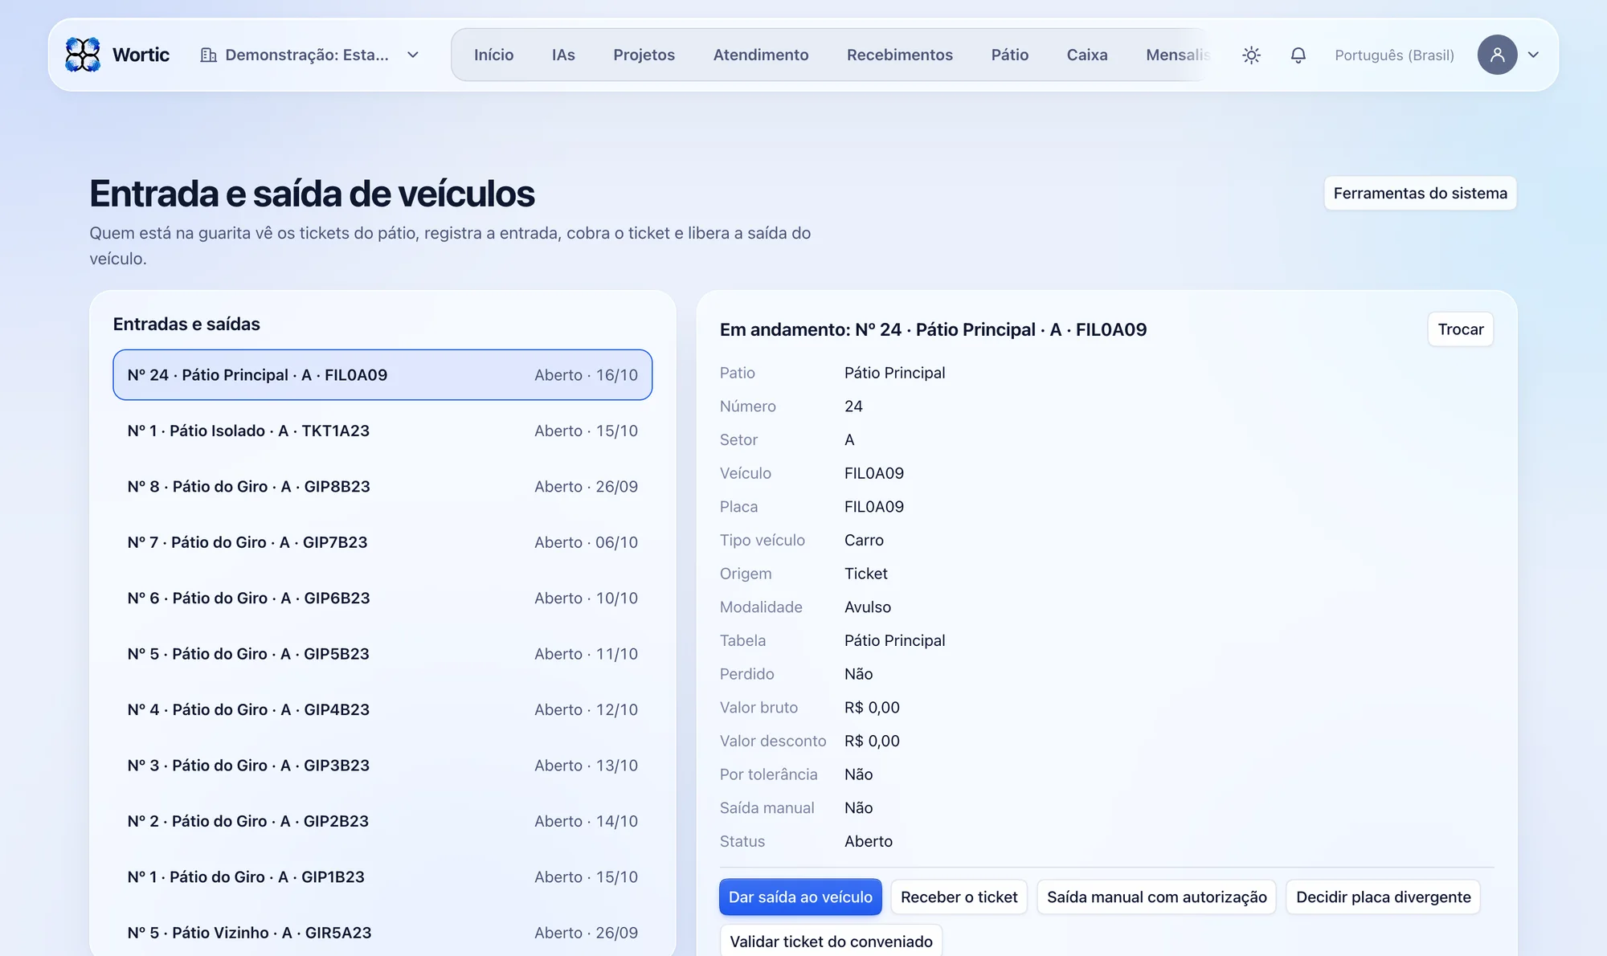Switch to the Projetos tab

tap(644, 55)
